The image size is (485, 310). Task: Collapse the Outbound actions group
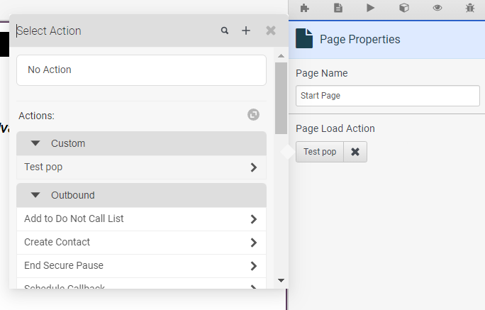35,195
